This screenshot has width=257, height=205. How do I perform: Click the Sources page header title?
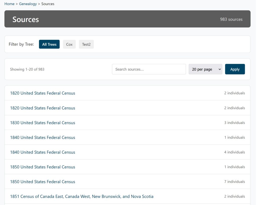[x=26, y=19]
